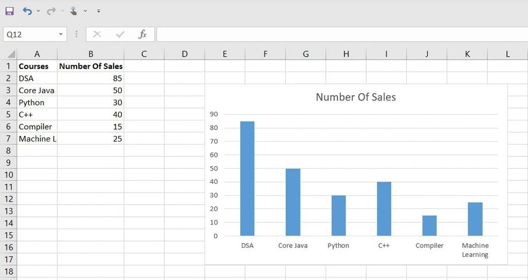Click the cell with value 15

(91, 127)
